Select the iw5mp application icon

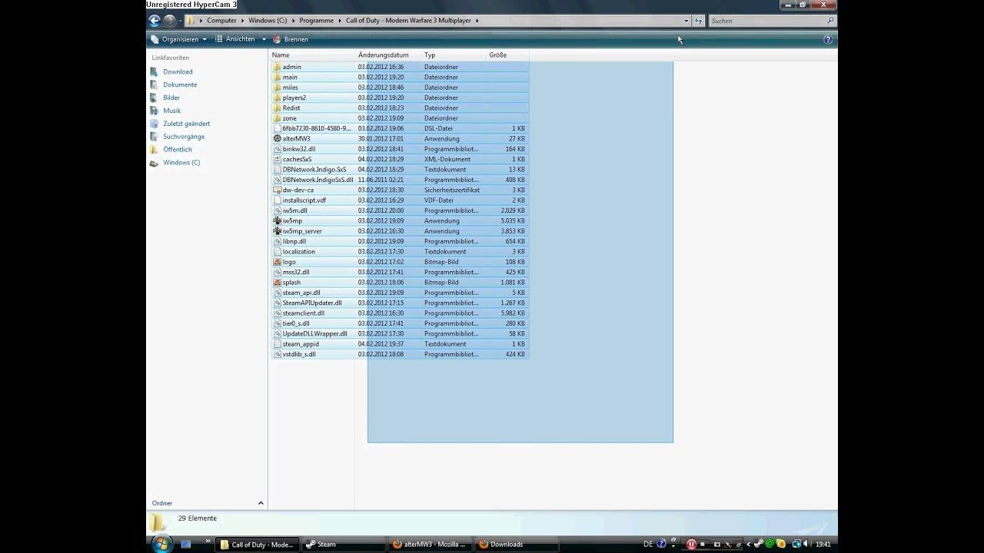(278, 221)
